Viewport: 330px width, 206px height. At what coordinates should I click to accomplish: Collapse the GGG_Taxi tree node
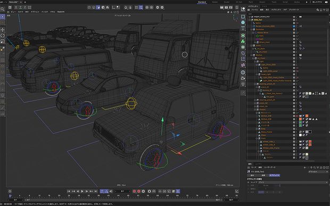coord(250,20)
